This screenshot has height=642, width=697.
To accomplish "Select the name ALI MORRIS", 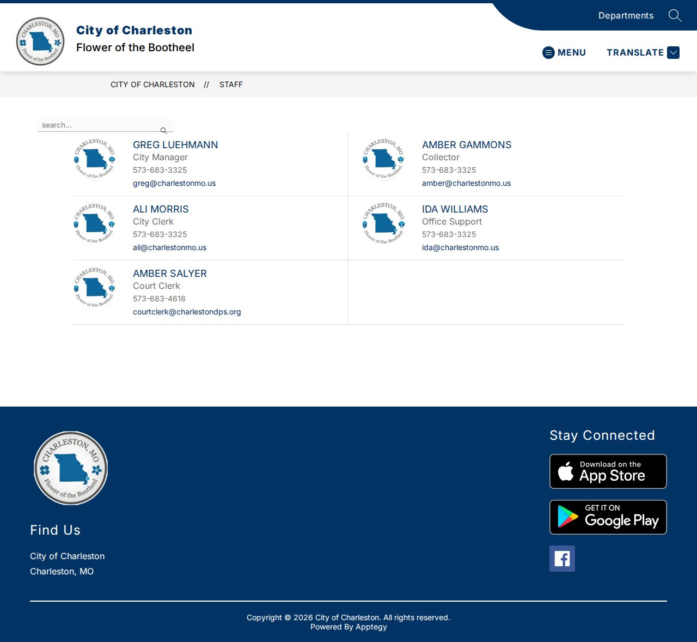I will click(161, 209).
